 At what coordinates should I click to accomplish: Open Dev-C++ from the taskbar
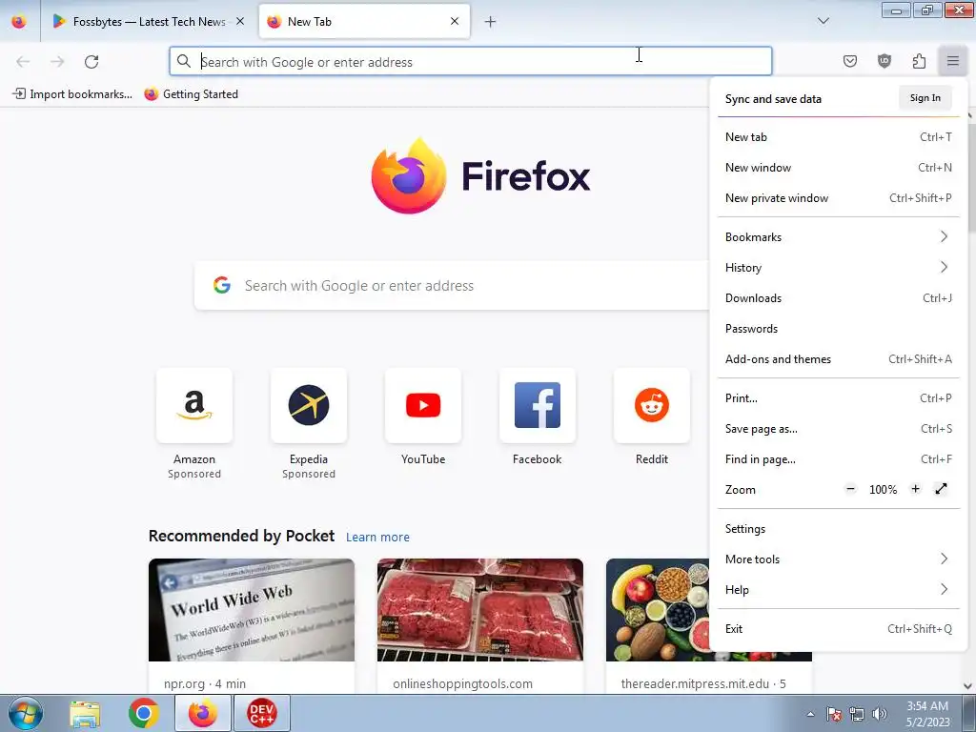click(x=261, y=713)
